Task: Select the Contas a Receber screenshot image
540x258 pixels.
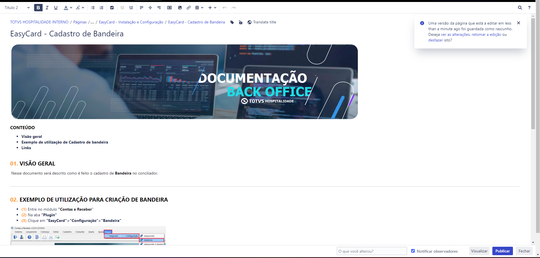Action: pos(88,235)
